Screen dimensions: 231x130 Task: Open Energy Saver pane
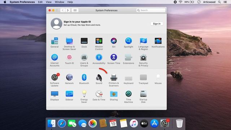[84, 94]
